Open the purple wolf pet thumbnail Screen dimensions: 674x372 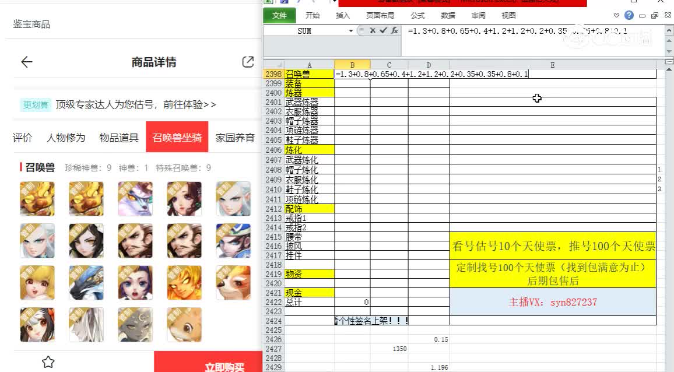[x=135, y=199]
